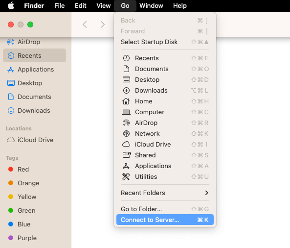Select the Blue tag dot
Image resolution: width=290 pixels, height=248 pixels.
(11, 224)
